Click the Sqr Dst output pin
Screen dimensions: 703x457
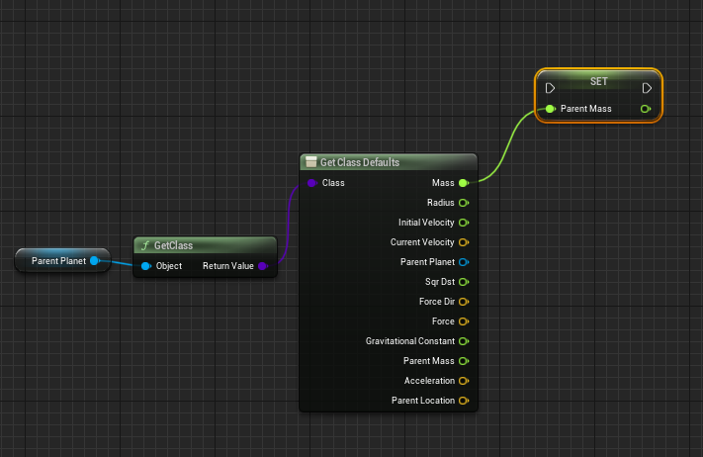pyautogui.click(x=463, y=282)
